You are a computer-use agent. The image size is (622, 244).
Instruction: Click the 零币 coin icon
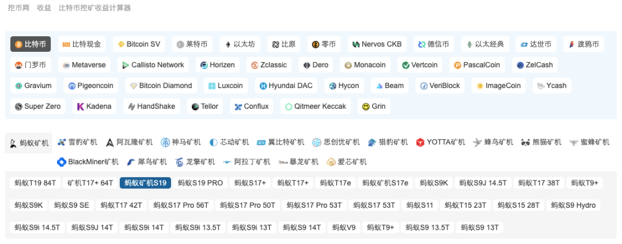316,44
